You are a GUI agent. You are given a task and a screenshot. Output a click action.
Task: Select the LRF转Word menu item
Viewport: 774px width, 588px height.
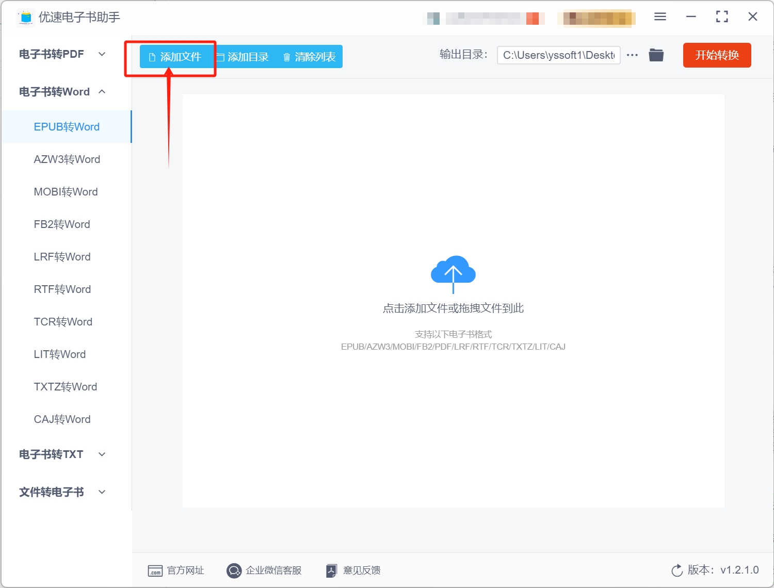pyautogui.click(x=67, y=257)
